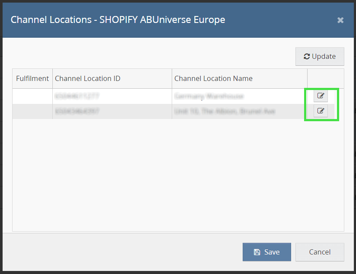356x274 pixels.
Task: Click the Channel Location Name column header
Action: coord(213,78)
